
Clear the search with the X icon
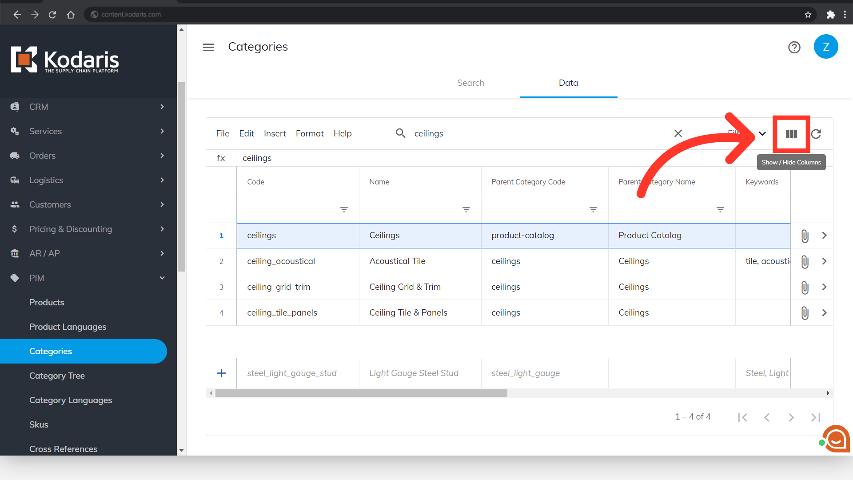678,133
